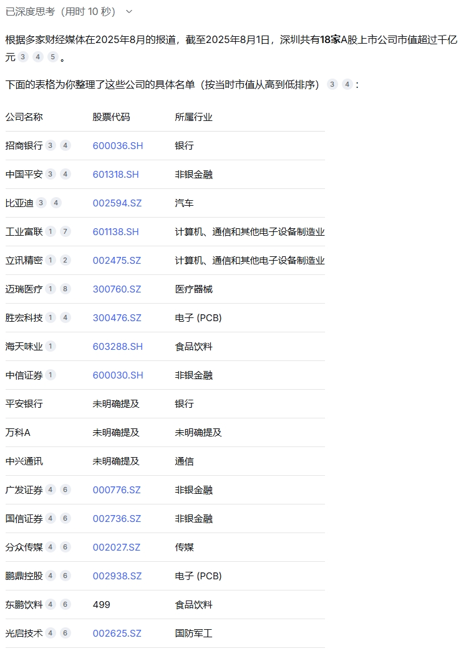
Task: Select the 中兴通讯 company name cell
Action: tap(24, 461)
